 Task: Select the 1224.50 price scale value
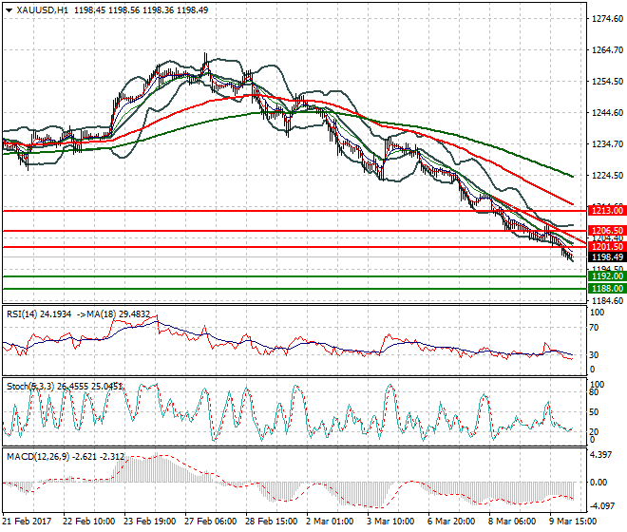(x=607, y=175)
